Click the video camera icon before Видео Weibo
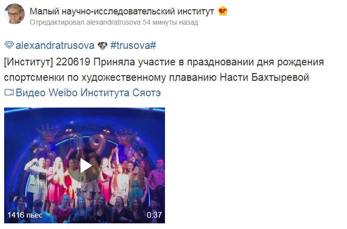Screen dimensions: 347x229 point(9,93)
